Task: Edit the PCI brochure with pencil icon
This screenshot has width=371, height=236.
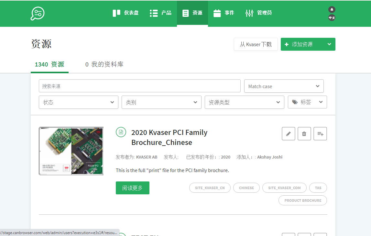Action: 289,134
